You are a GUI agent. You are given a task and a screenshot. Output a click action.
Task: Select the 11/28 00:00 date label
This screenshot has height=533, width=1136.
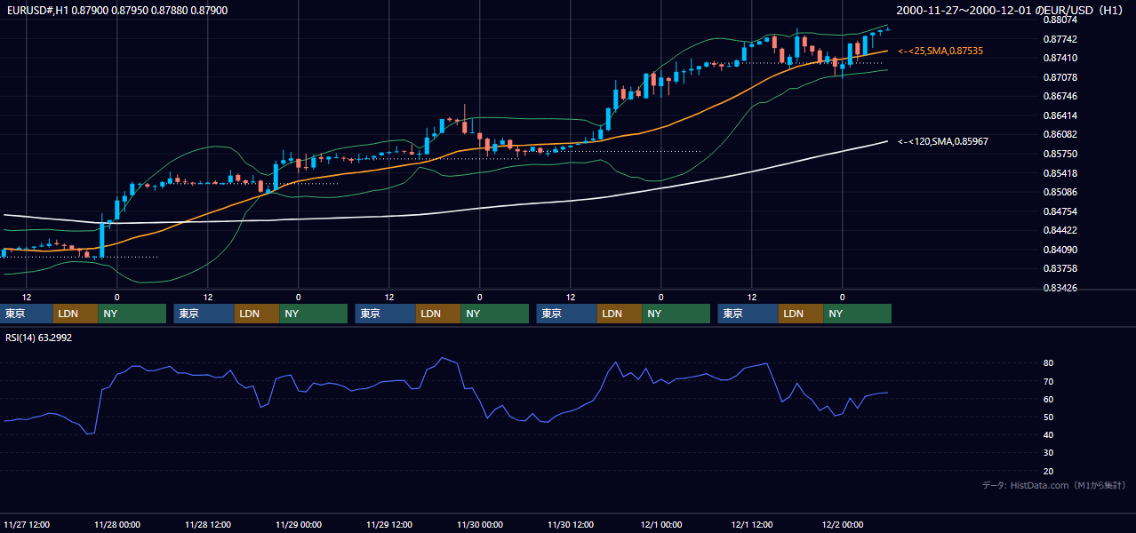tap(117, 524)
